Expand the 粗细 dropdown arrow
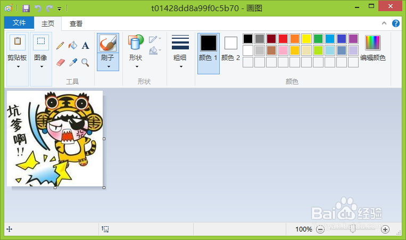Viewport: 406px width, 240px height. tap(181, 67)
